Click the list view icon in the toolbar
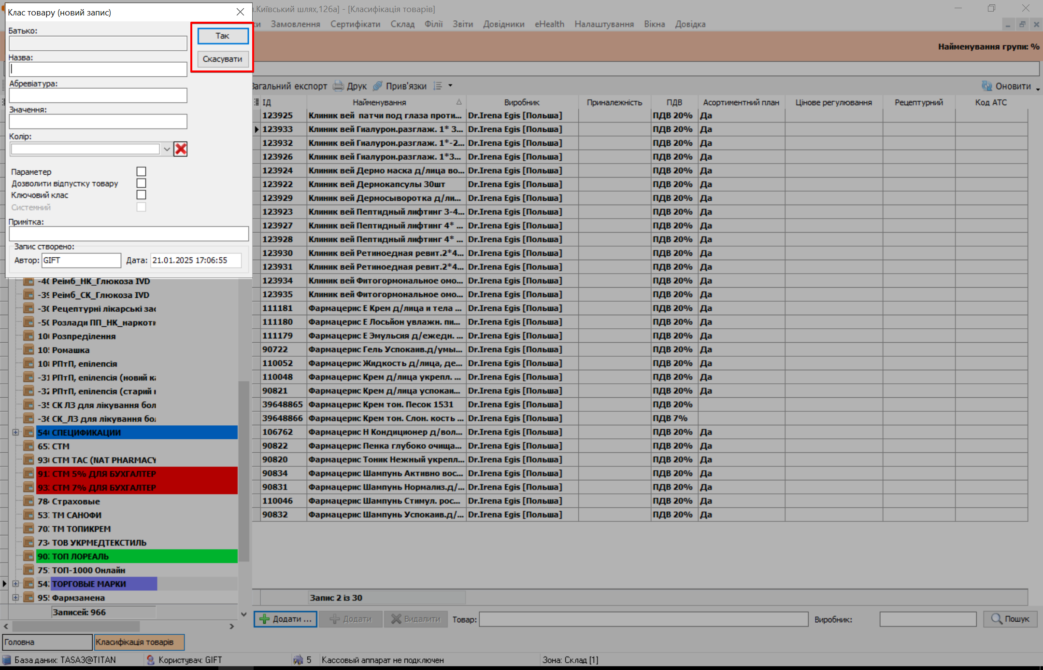1043x670 pixels. tap(438, 86)
